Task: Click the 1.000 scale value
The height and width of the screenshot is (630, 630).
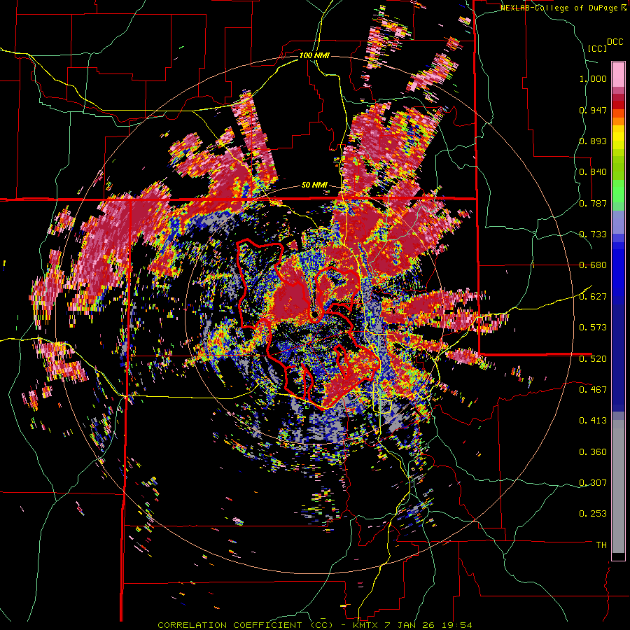Action: click(x=593, y=78)
